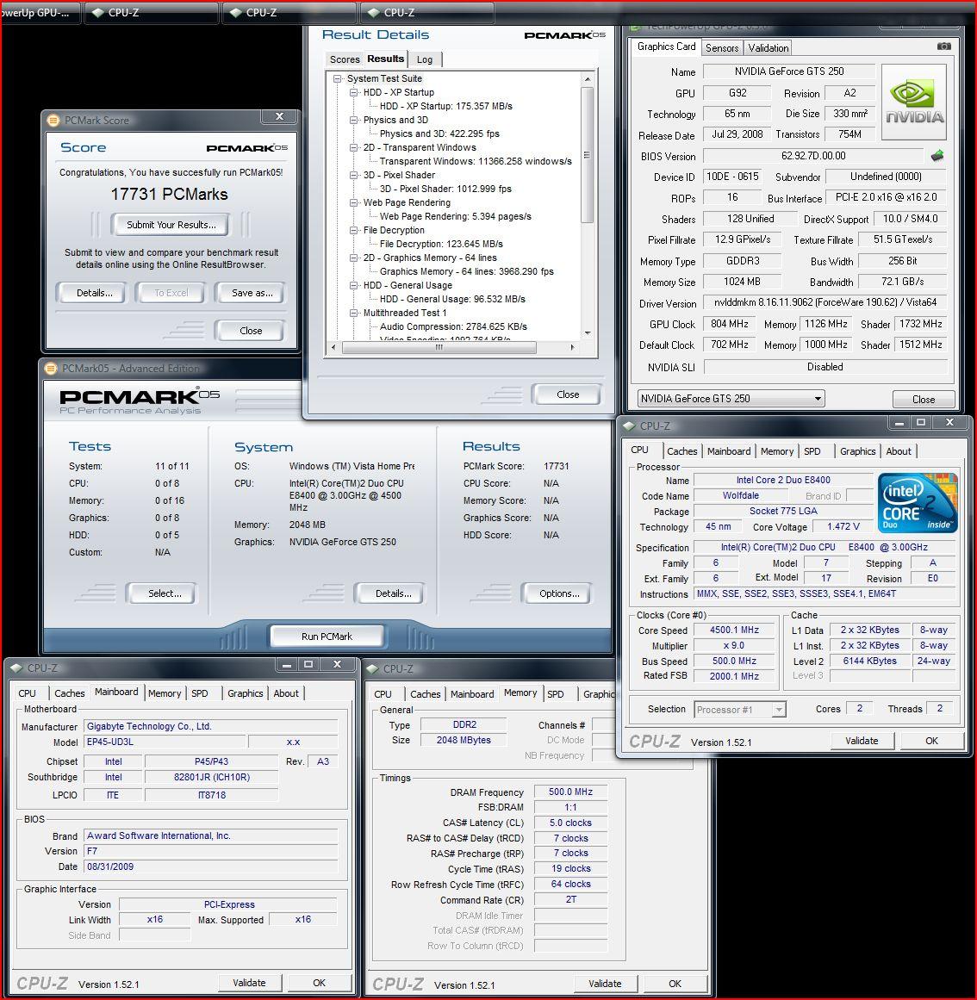Switch to the Scores tab in Result Details

[x=345, y=59]
